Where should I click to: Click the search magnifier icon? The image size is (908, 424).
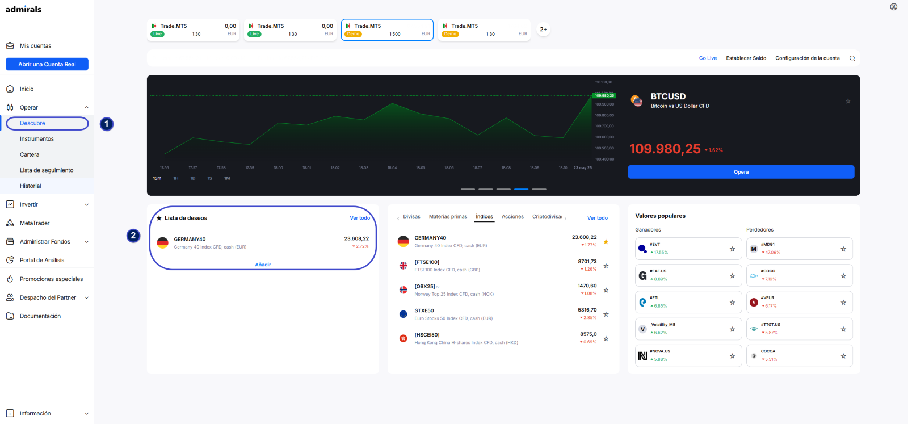coord(852,58)
